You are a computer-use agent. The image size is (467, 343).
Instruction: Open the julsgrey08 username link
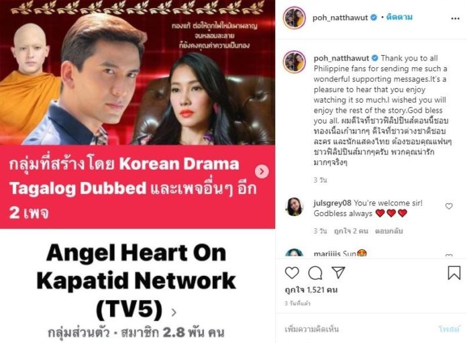tap(332, 203)
